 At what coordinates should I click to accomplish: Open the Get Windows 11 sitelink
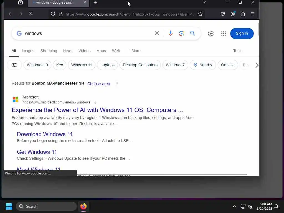tap(37, 152)
